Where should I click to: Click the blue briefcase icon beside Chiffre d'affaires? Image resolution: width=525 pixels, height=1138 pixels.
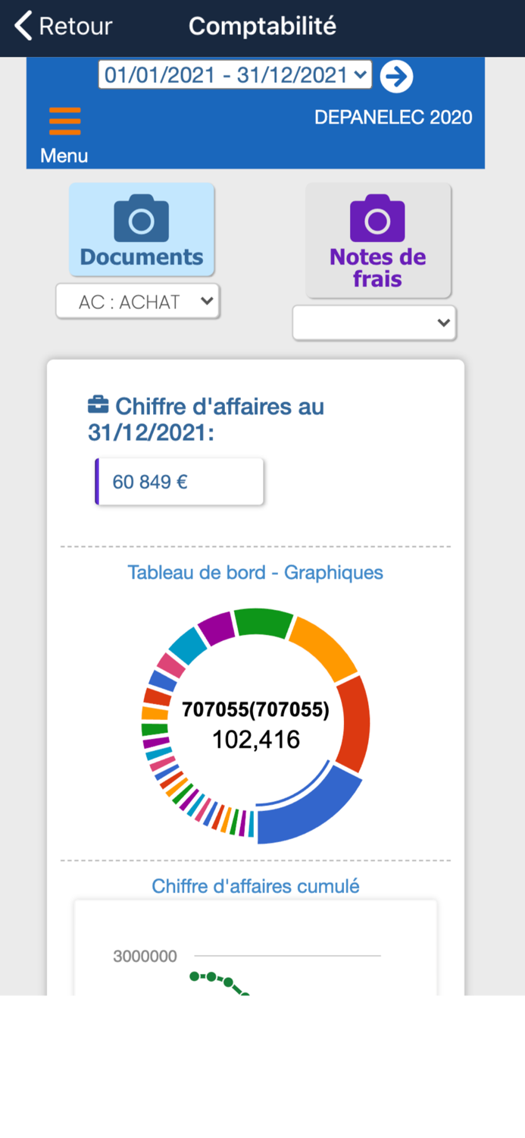[x=97, y=404]
